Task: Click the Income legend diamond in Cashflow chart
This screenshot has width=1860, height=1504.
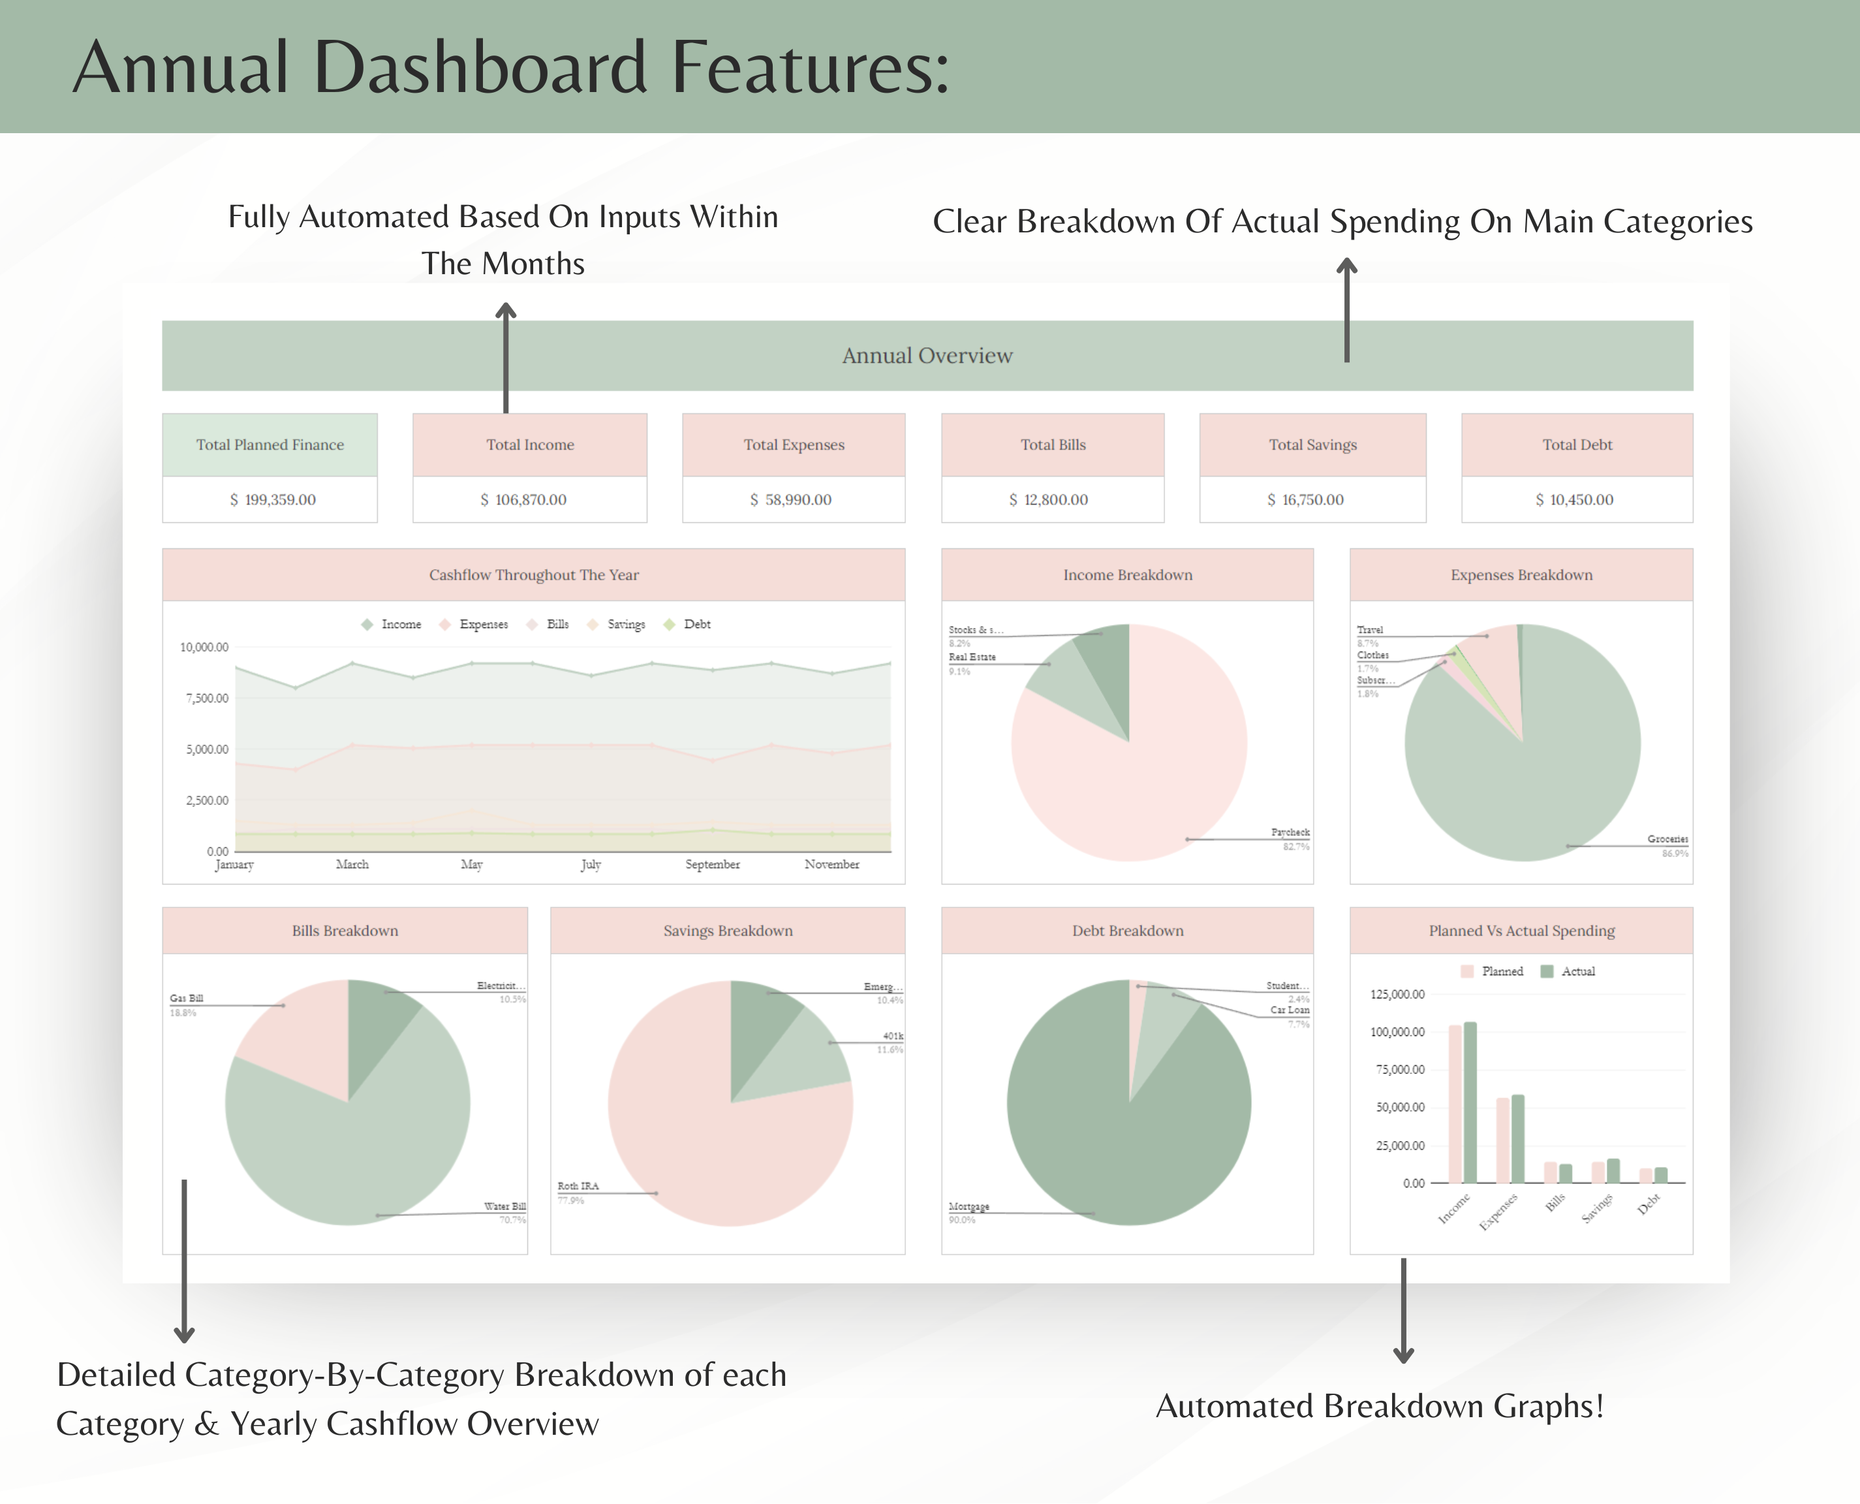Action: pos(367,625)
